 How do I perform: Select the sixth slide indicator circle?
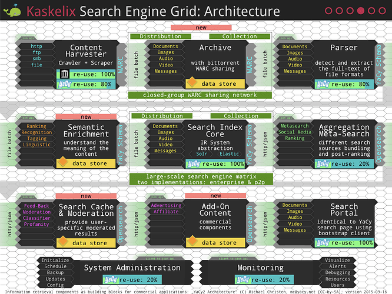[x=382, y=11]
